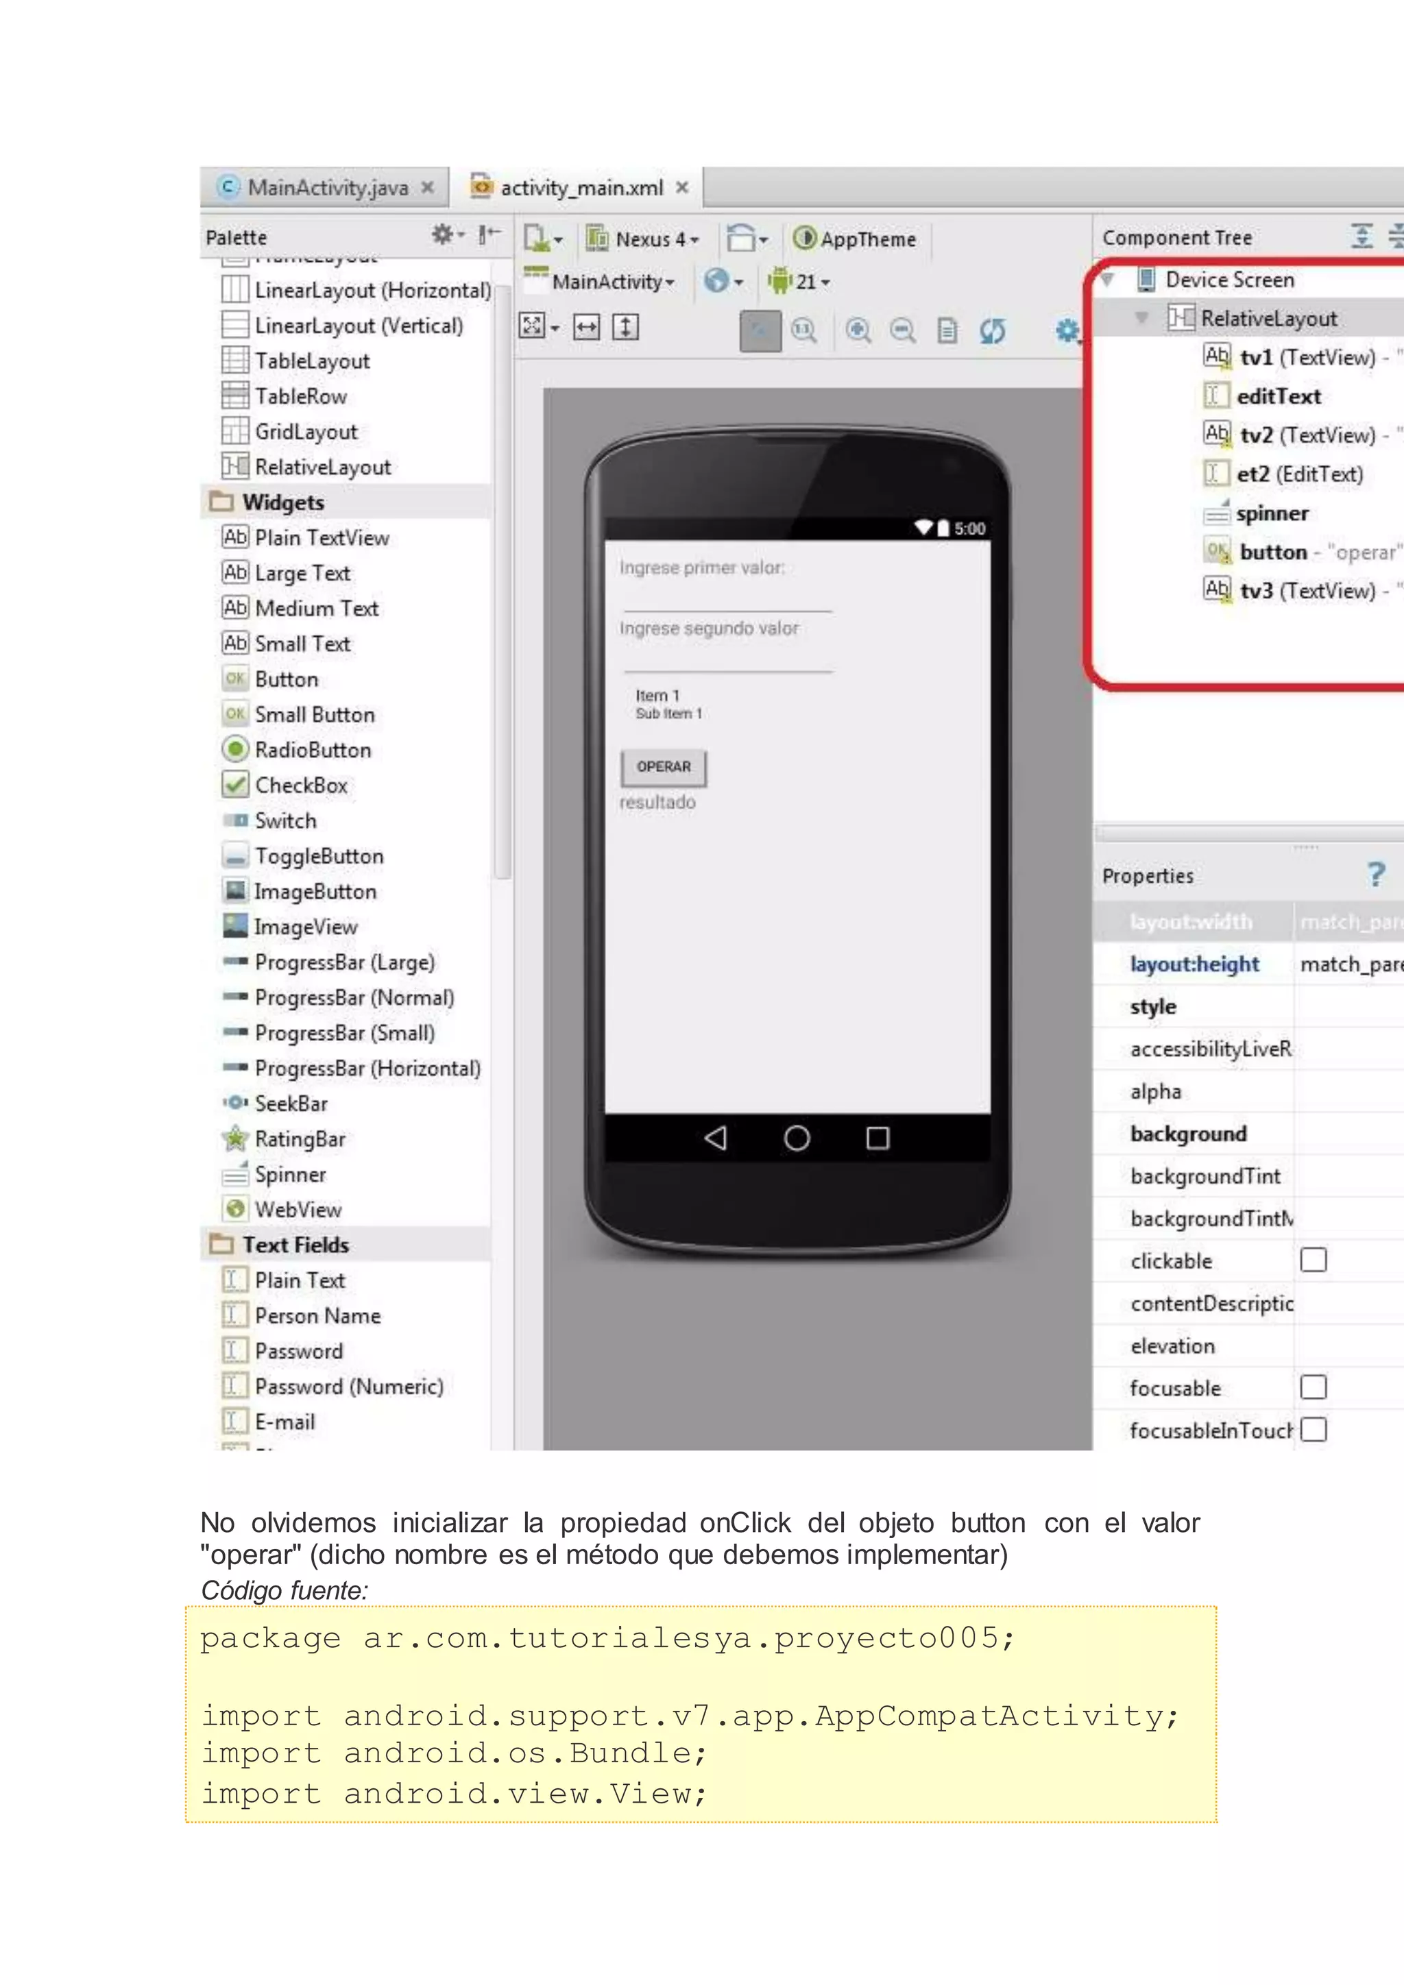Pick LinearLayout (Vertical) from palette
This screenshot has height=1985, width=1404.
(342, 325)
